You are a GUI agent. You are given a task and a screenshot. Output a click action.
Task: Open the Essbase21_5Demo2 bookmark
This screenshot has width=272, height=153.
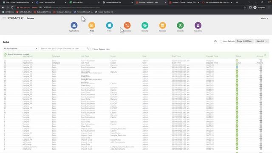[x=62, y=12]
